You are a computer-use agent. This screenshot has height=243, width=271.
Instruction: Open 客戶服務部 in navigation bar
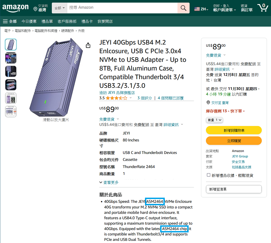pos(67,21)
